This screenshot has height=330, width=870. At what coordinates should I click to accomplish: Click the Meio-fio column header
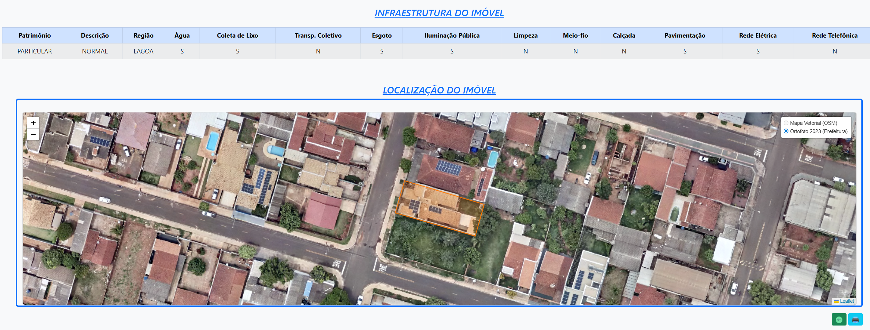(x=576, y=36)
